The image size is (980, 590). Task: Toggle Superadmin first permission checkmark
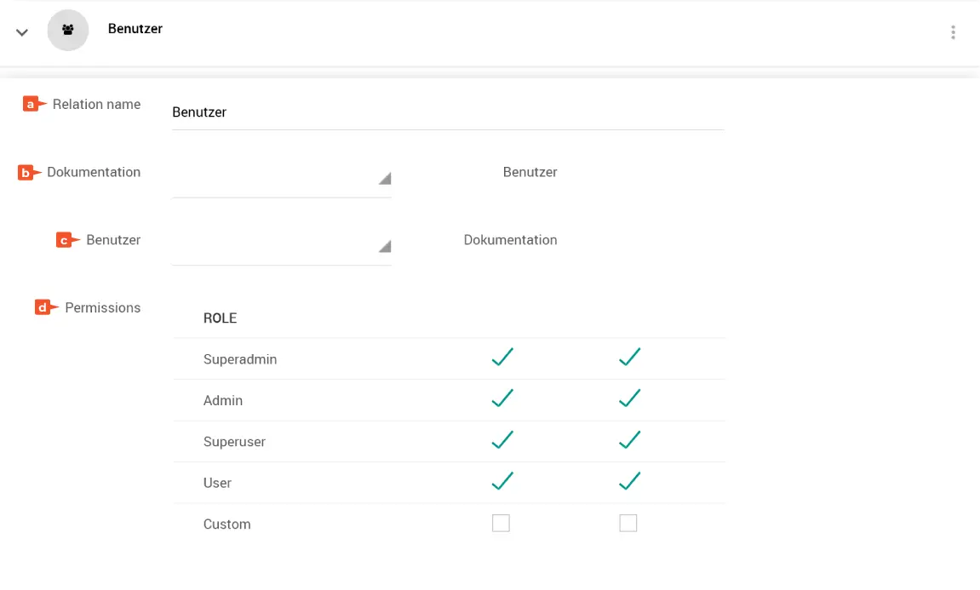(502, 358)
